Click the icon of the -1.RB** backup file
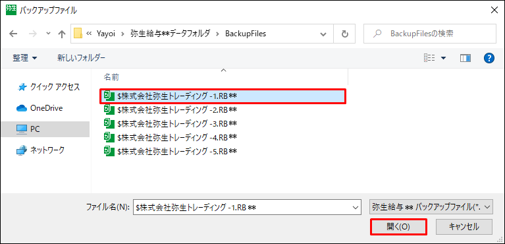505x244 pixels. 109,96
